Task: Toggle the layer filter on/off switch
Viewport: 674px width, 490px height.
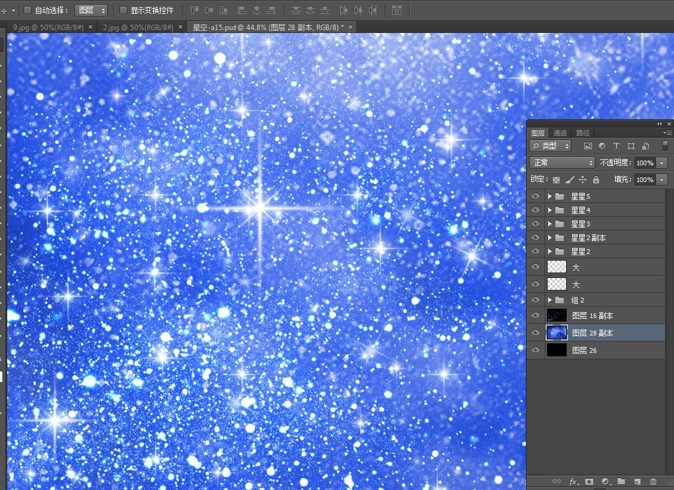Action: (665, 146)
